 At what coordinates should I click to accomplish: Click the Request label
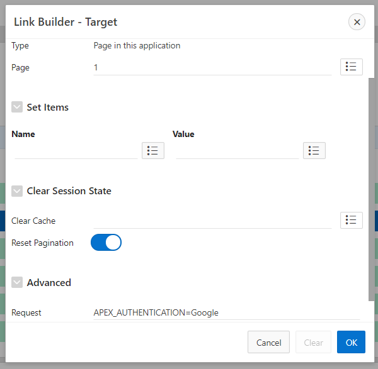tap(26, 312)
